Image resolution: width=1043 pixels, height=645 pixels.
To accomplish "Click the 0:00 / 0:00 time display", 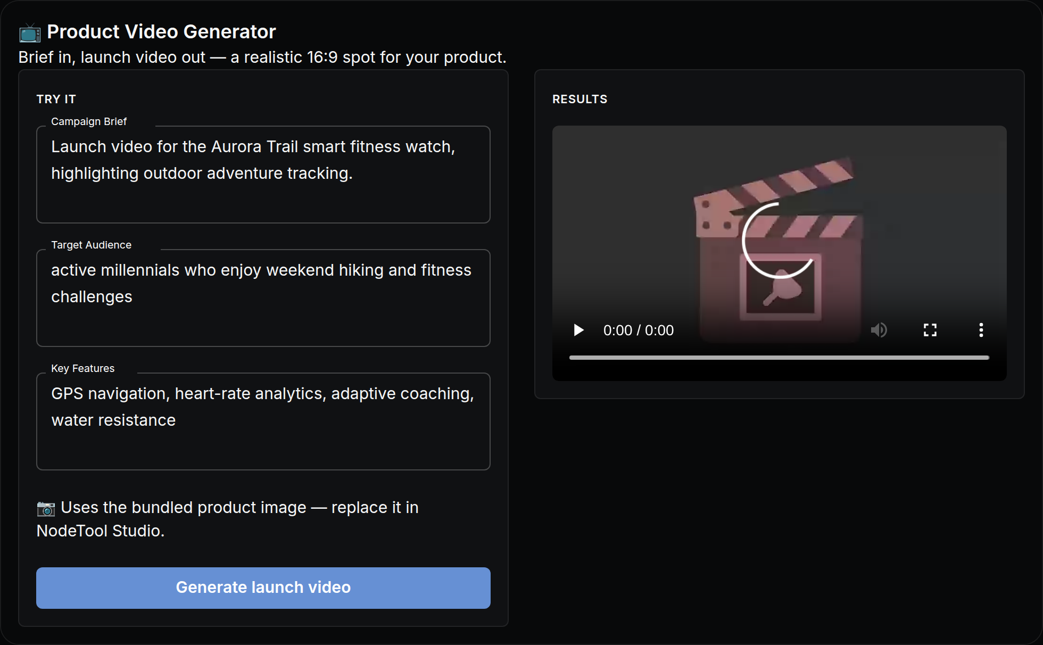I will tap(639, 330).
